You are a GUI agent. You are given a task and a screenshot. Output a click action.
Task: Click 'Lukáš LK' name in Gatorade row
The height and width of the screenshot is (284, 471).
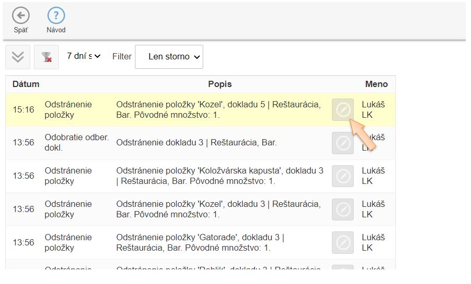pos(373,243)
